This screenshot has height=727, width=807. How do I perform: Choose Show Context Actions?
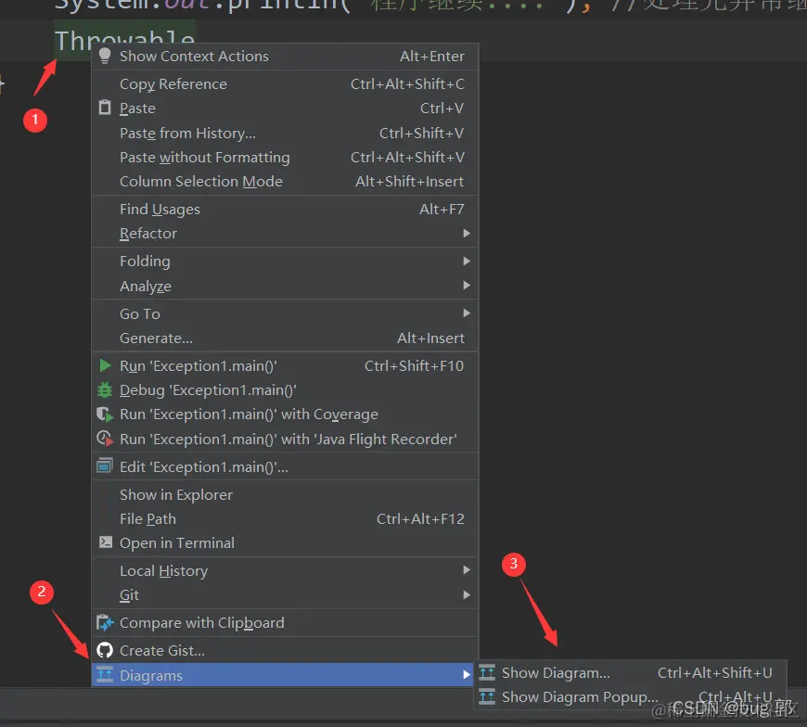coord(285,56)
